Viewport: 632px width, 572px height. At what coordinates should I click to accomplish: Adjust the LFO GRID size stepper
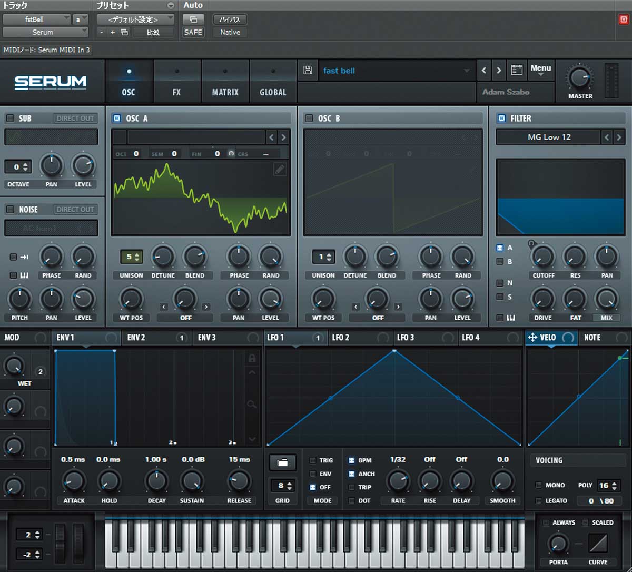pos(282,486)
